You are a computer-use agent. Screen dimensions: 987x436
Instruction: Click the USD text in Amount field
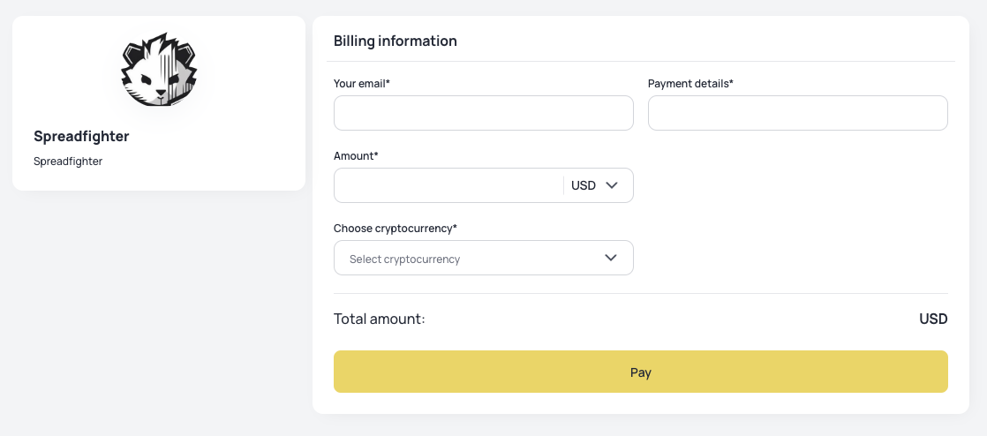[584, 185]
